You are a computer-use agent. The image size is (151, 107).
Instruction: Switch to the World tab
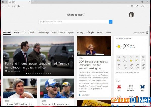[32, 32]
